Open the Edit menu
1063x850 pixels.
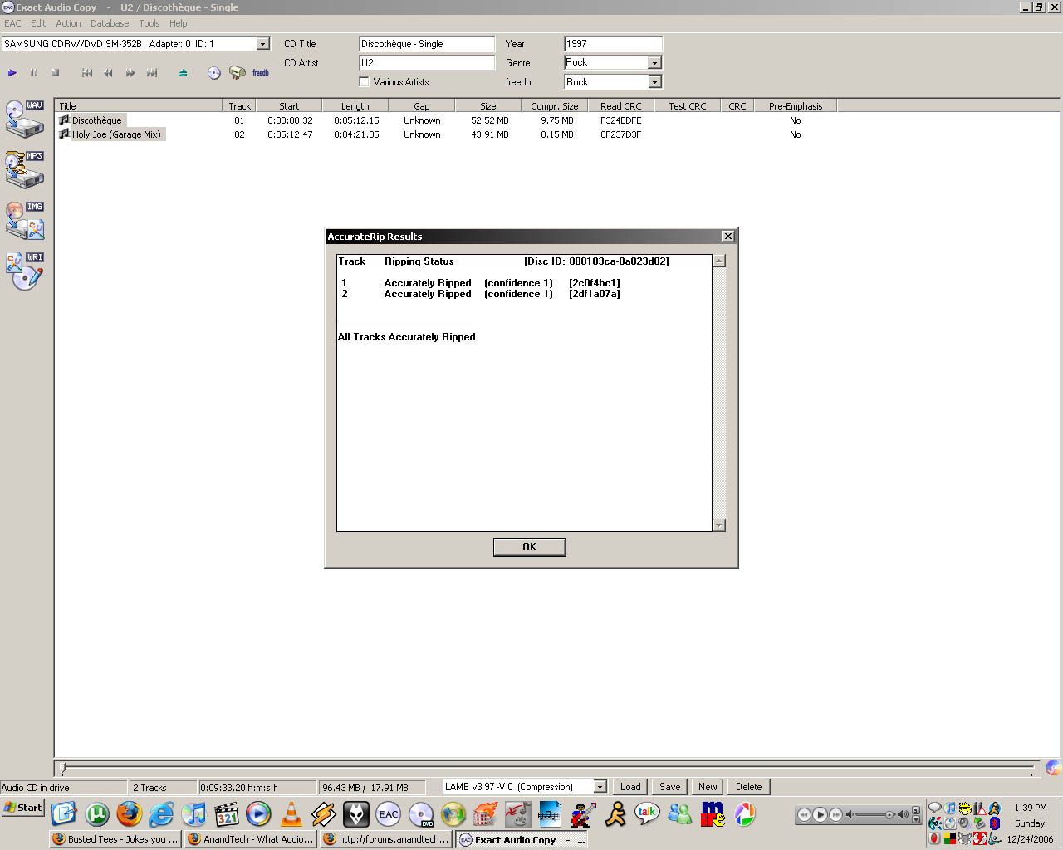38,23
